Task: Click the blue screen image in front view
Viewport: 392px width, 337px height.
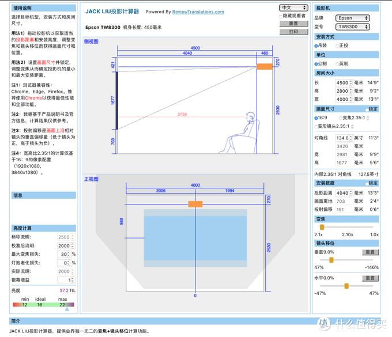Action: click(195, 238)
